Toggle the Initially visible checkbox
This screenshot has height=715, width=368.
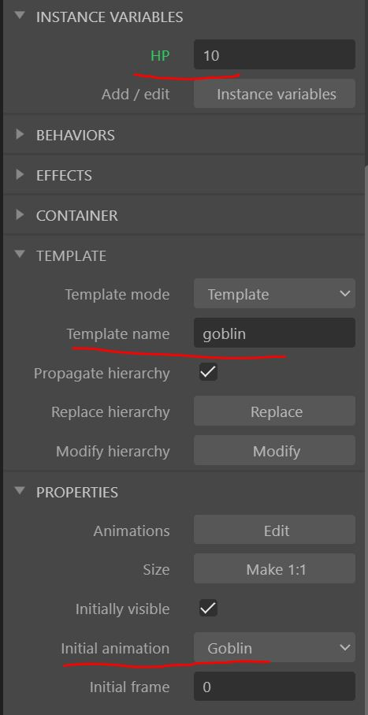tap(208, 609)
